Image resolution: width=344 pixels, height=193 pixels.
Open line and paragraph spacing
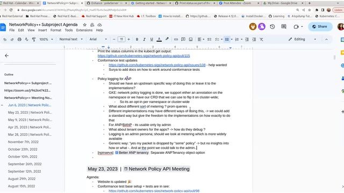click(x=209, y=39)
